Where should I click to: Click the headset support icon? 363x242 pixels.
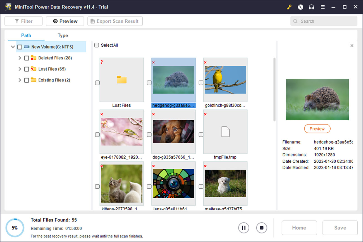(x=311, y=7)
